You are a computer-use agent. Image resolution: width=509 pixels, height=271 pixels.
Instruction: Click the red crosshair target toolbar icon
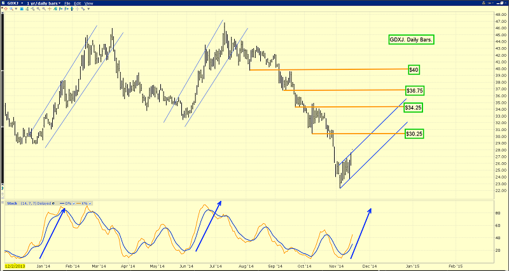pyautogui.click(x=6, y=9)
